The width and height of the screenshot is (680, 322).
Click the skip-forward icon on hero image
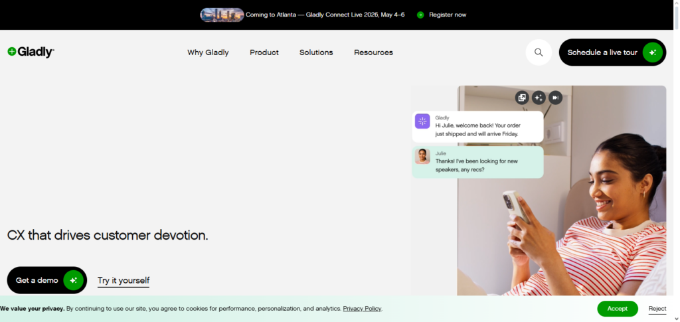click(555, 98)
